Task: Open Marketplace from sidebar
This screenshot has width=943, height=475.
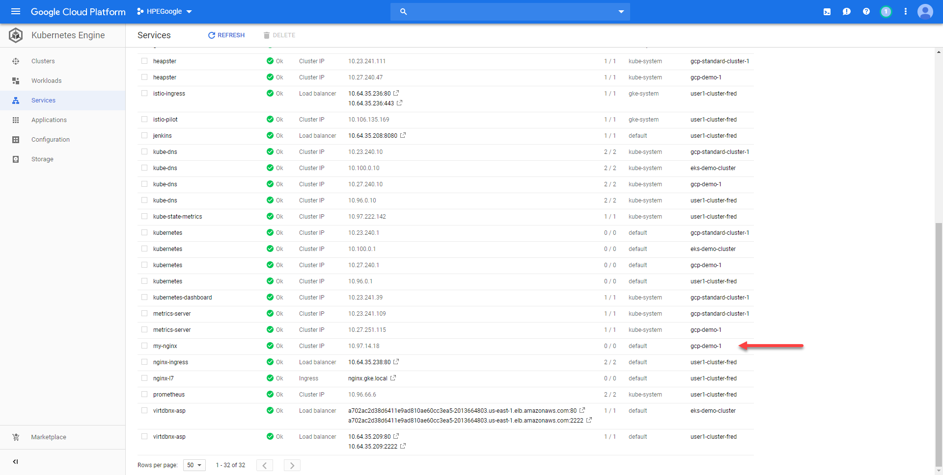Action: tap(49, 437)
